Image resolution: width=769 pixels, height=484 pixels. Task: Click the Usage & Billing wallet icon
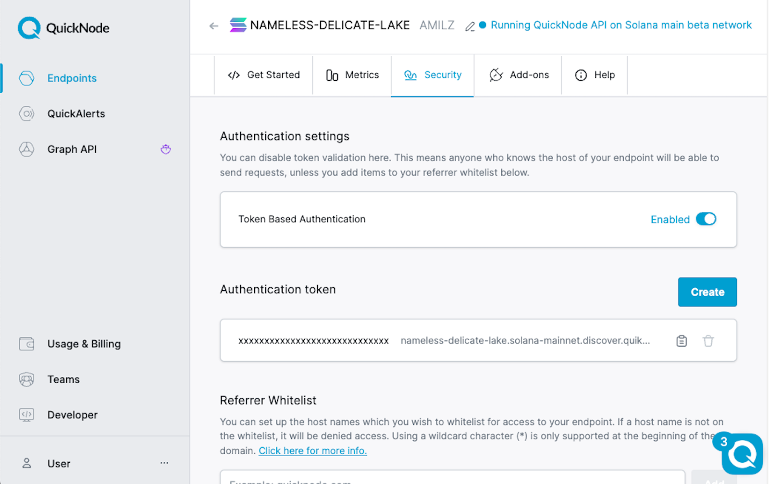[26, 344]
